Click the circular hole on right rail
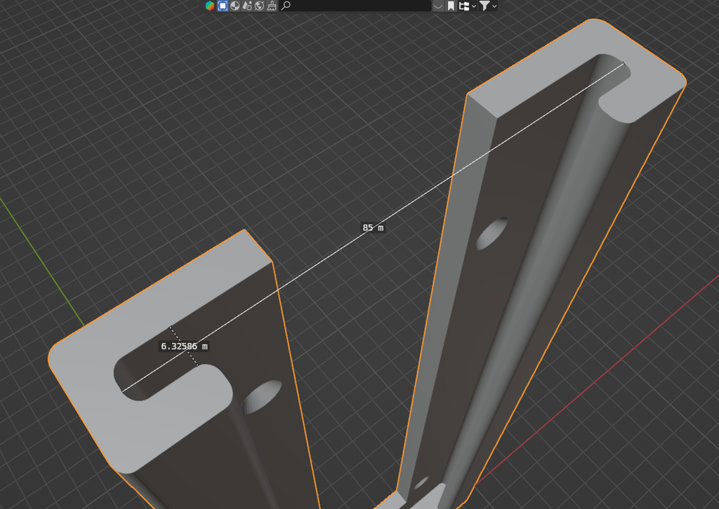Image resolution: width=719 pixels, height=509 pixels. 492,234
